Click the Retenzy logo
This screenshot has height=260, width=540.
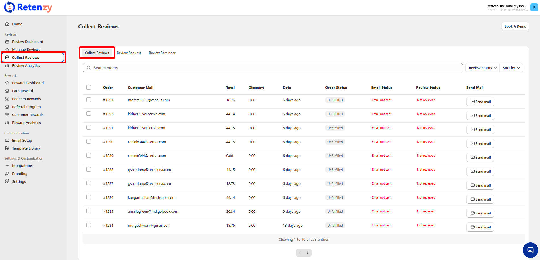28,7
